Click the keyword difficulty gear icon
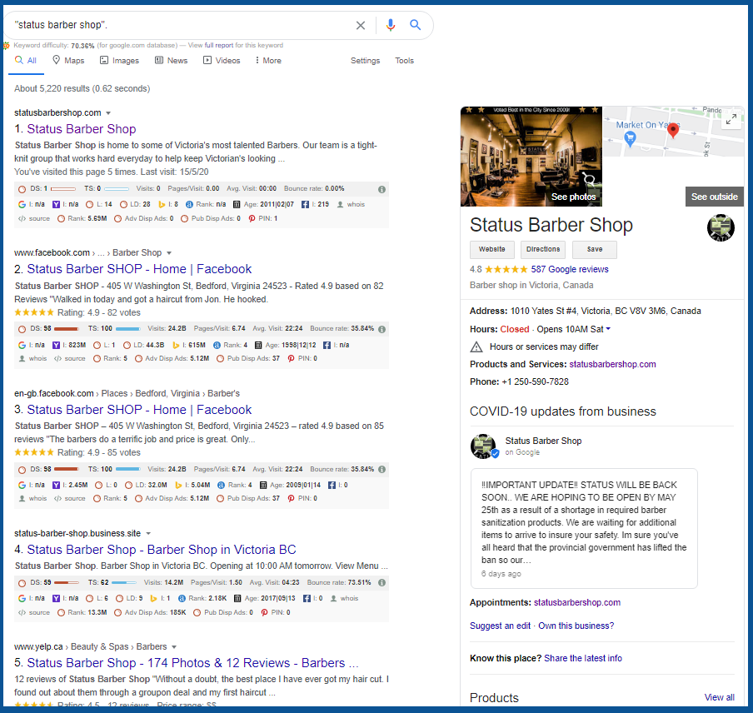The height and width of the screenshot is (713, 753). (6, 46)
